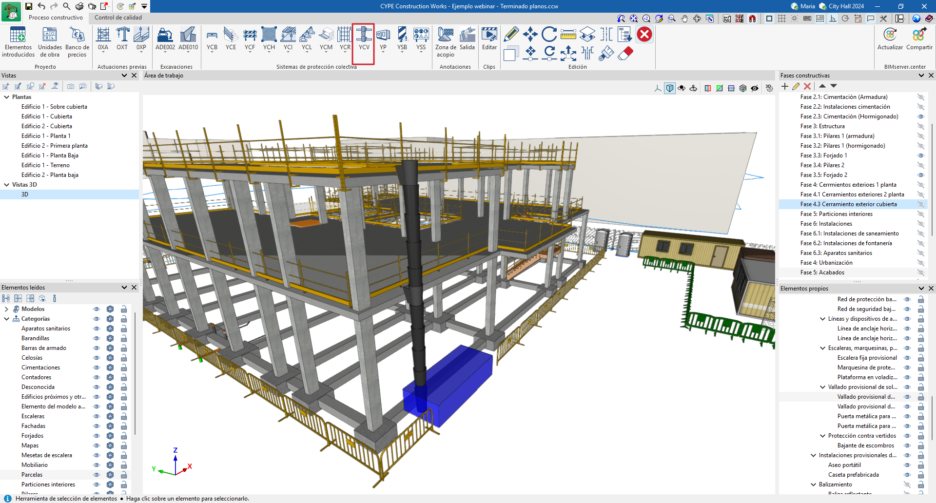Open Elementos introducidos
Image resolution: width=936 pixels, height=503 pixels.
point(18,42)
